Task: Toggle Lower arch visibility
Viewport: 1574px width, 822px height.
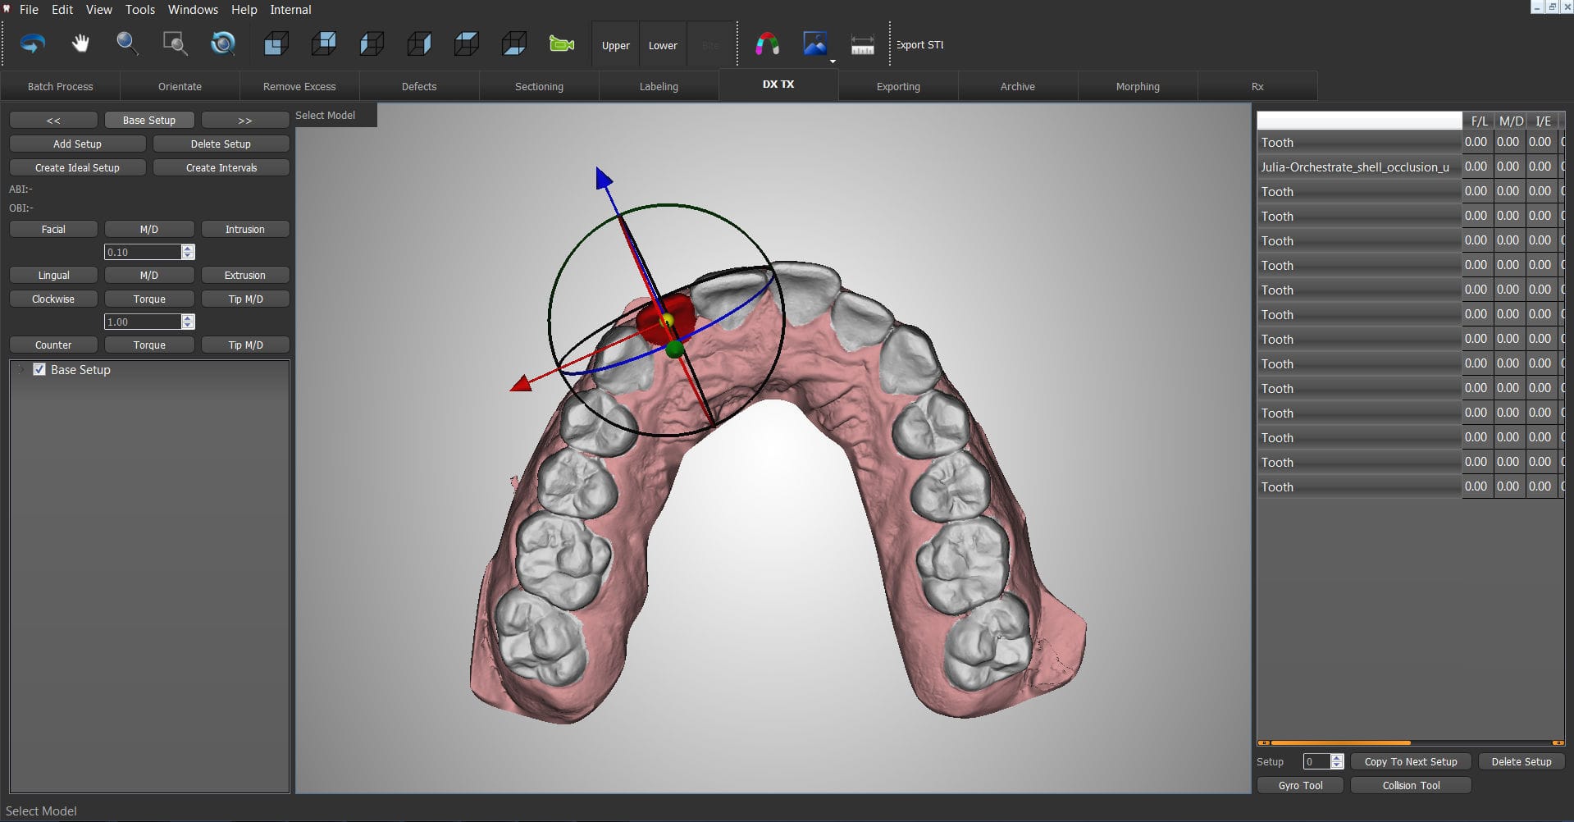Action: tap(663, 44)
